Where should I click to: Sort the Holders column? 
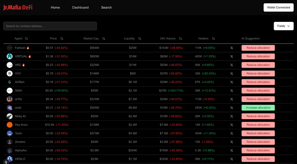[x=213, y=39]
